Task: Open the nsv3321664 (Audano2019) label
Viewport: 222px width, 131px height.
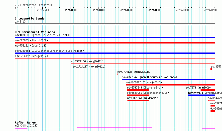Action: pyautogui.click(x=144, y=98)
